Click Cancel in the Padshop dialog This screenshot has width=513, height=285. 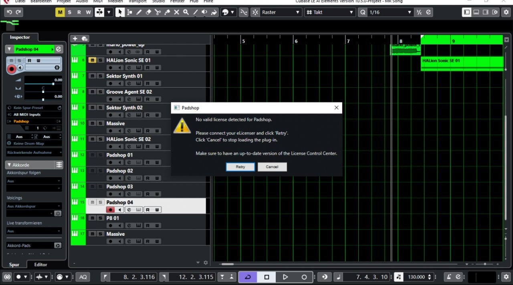272,167
